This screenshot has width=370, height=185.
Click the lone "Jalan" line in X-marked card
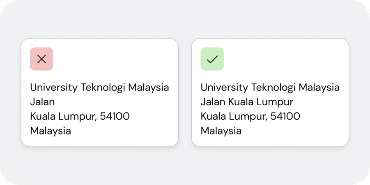[x=42, y=102]
